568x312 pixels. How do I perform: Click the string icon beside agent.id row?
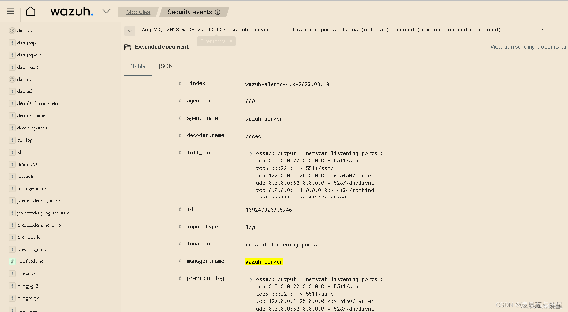[180, 101]
